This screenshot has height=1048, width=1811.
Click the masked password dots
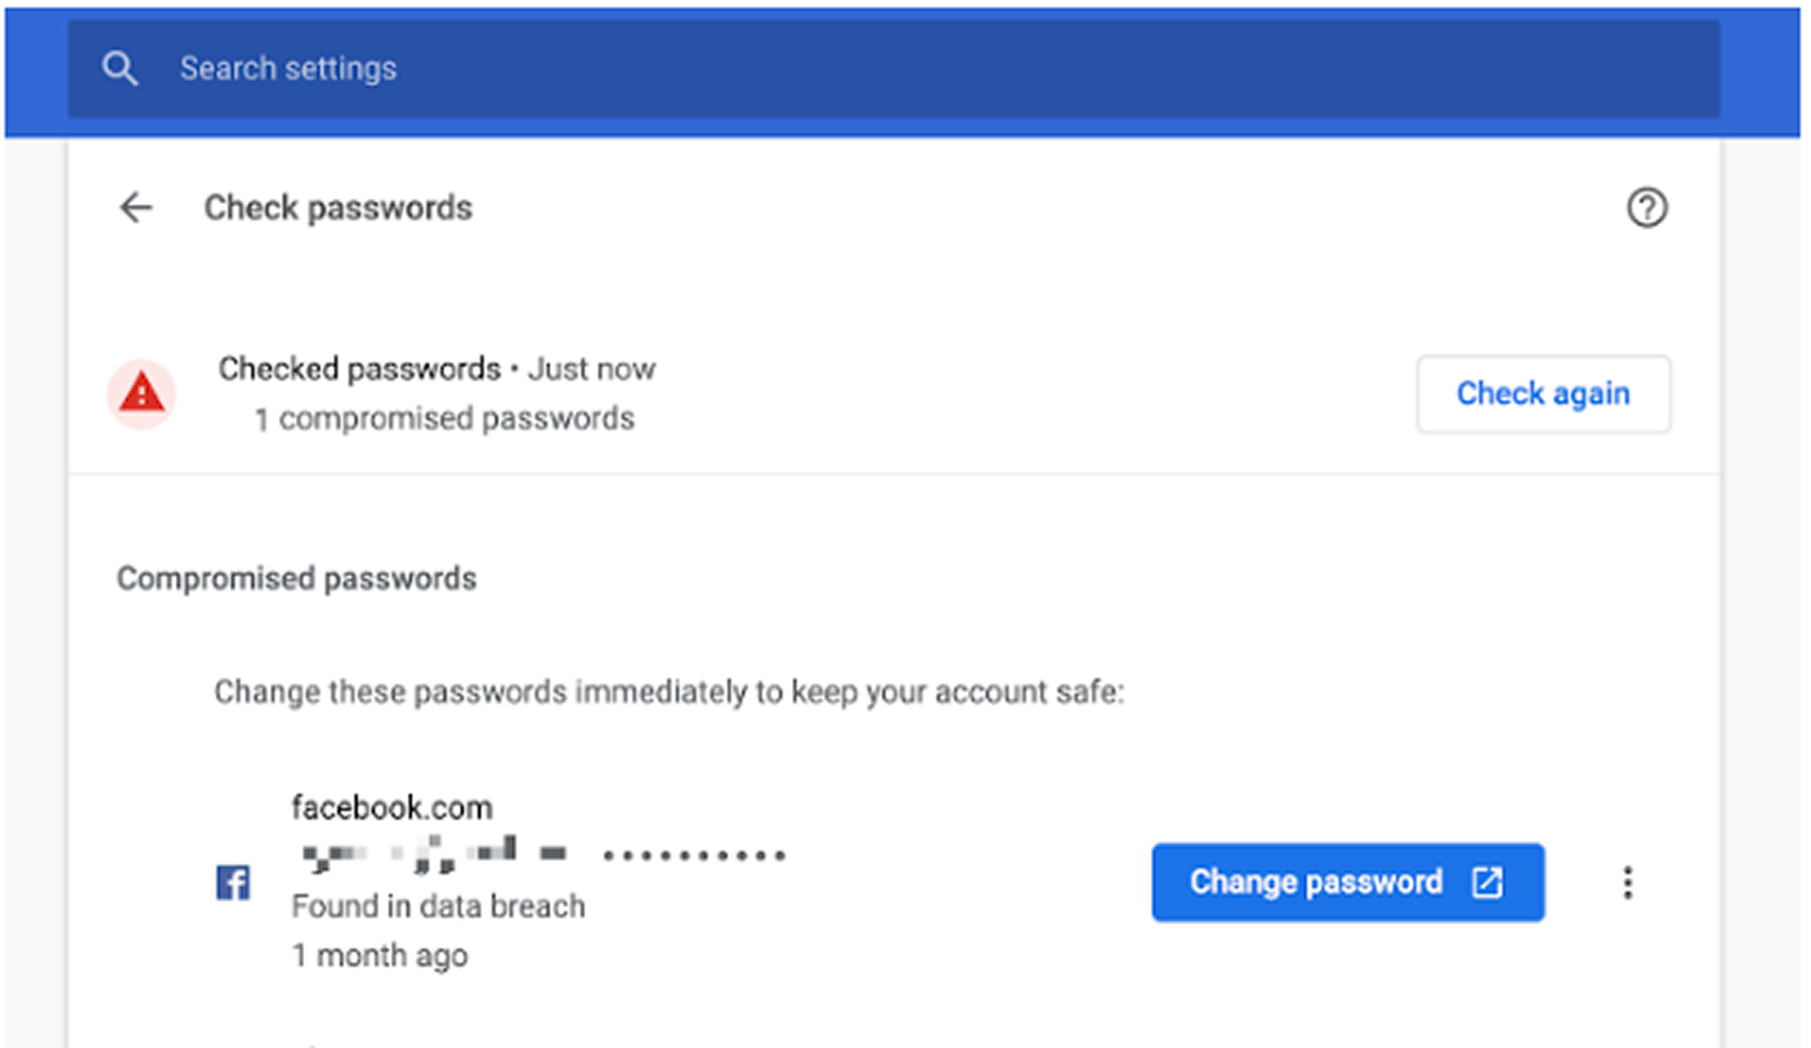point(694,856)
